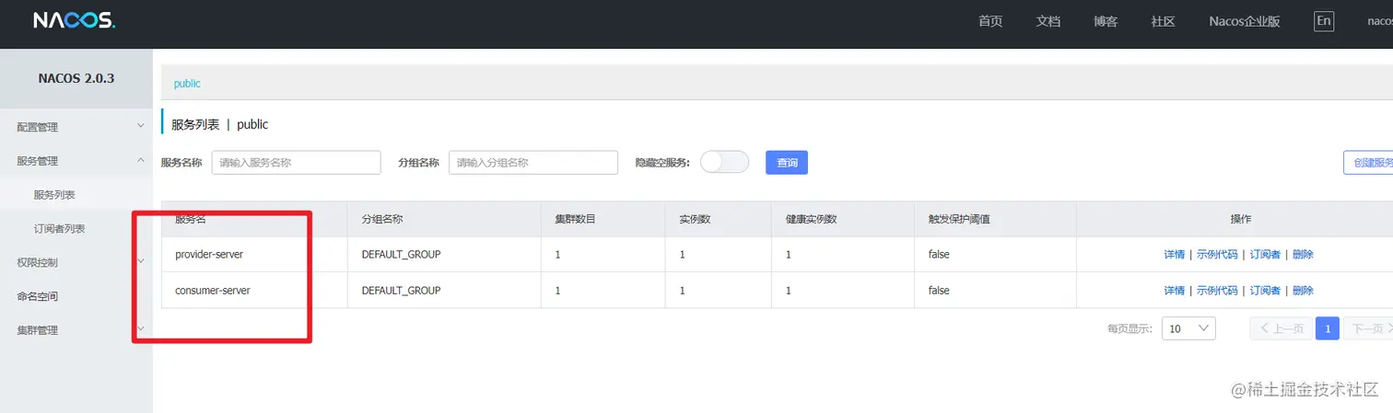Screen dimensions: 1393x413
Task: Select the public namespace tab
Action: coord(187,83)
